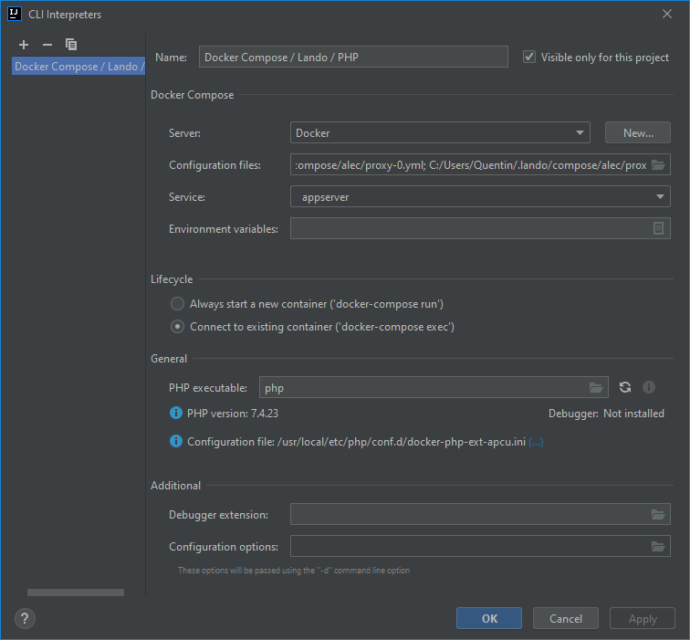The image size is (690, 640).
Task: Open the help question mark button
Action: pos(24,618)
